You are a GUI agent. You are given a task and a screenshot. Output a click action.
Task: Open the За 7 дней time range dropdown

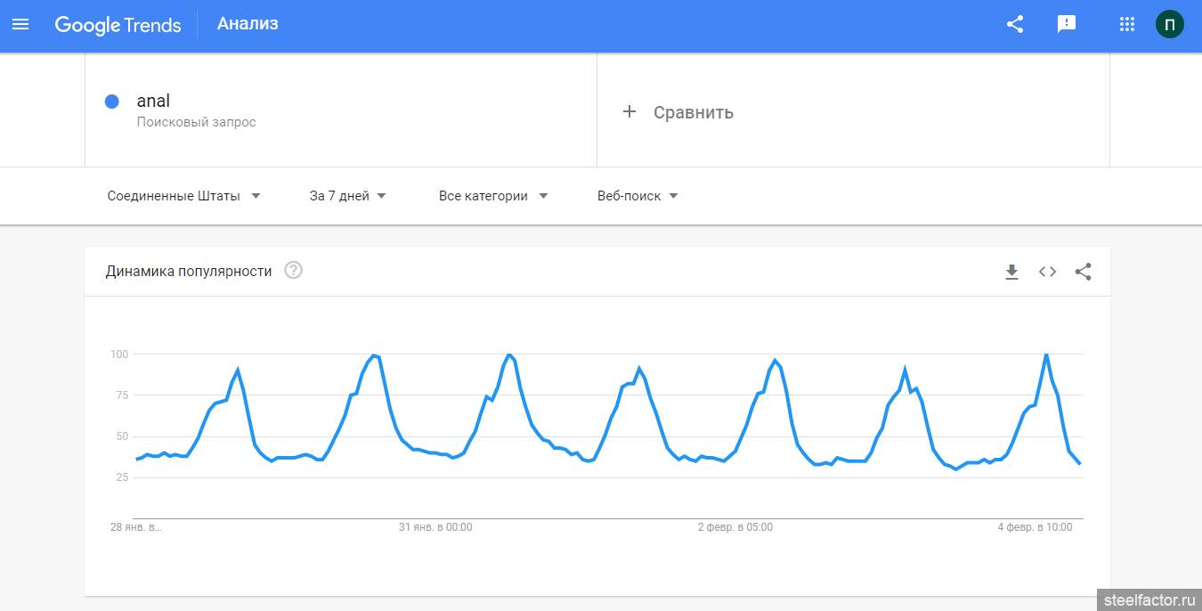[x=348, y=196]
